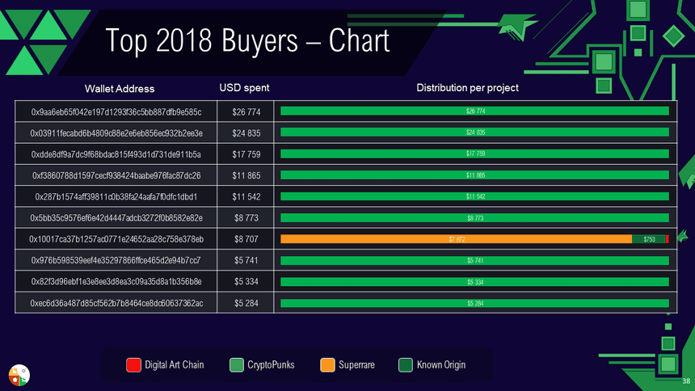The image size is (695, 391).
Task: Click the round logo icon at bottom-left
Action: 19,374
